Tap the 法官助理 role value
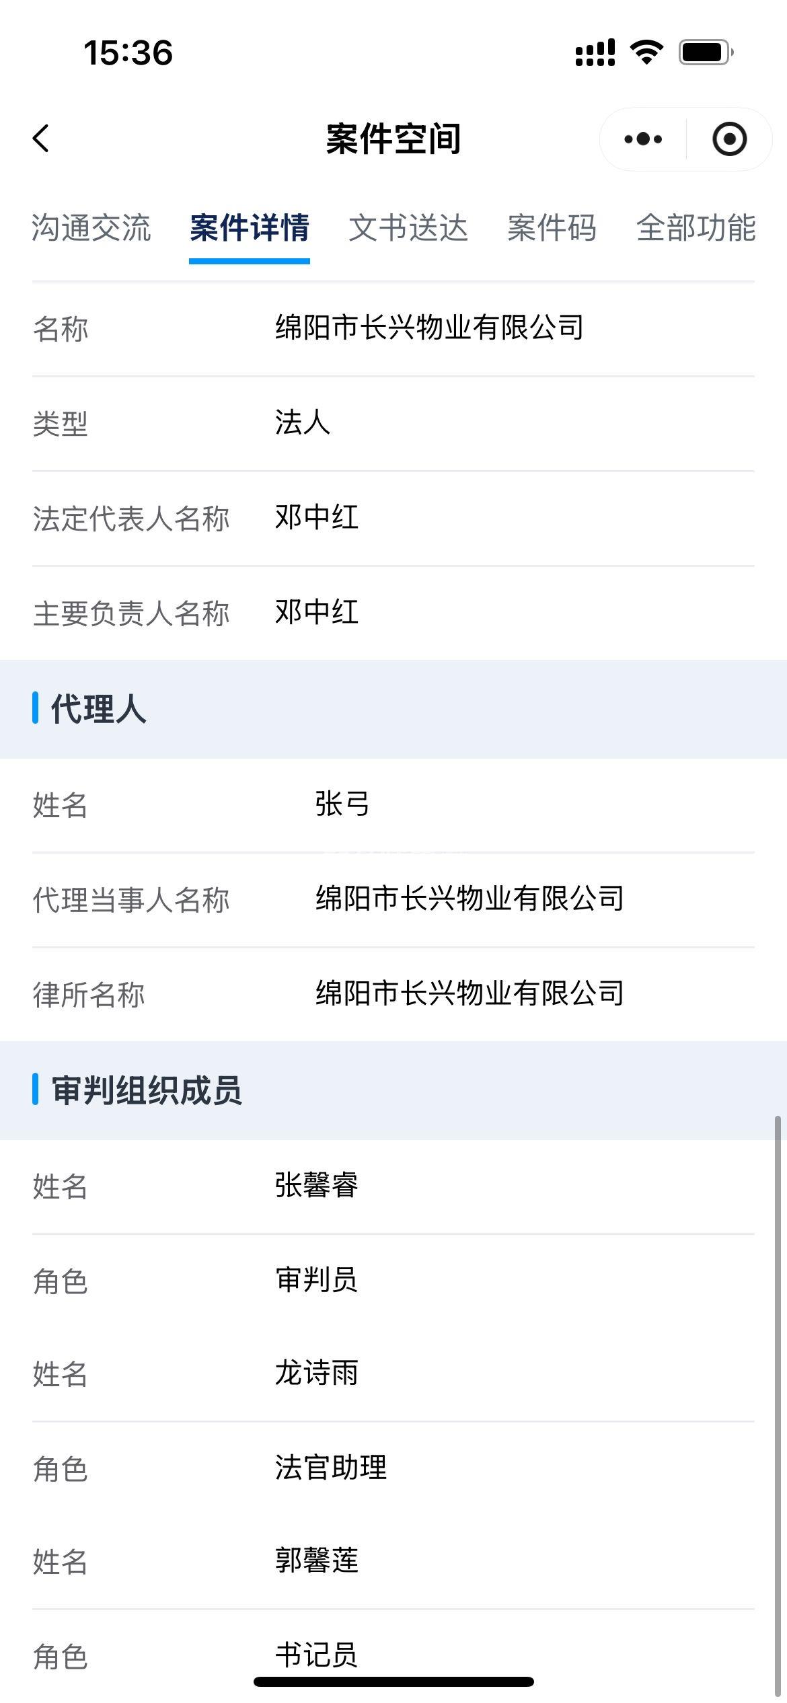 click(331, 1468)
